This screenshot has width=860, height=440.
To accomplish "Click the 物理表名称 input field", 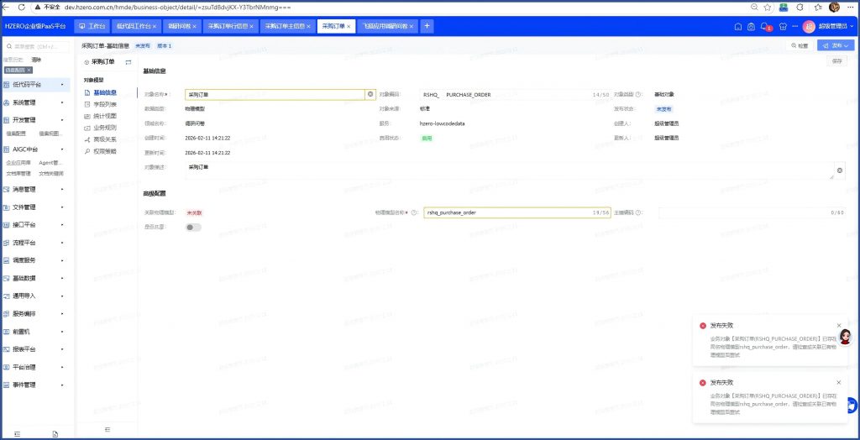I will [x=506, y=212].
